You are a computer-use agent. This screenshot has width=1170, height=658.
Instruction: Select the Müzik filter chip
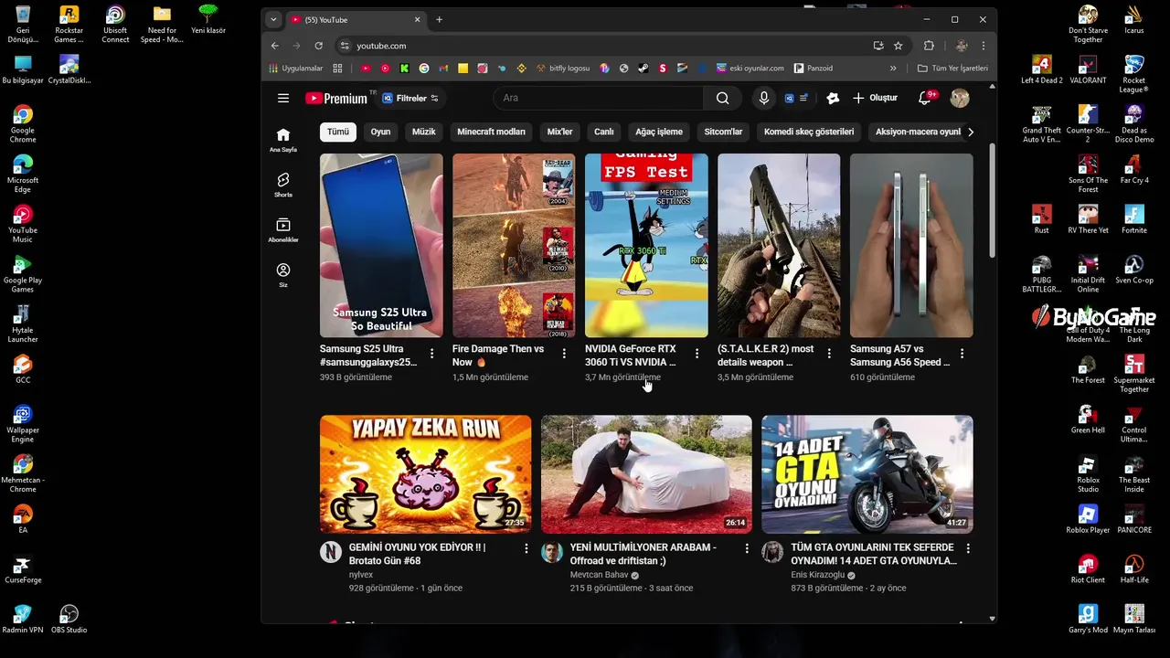pyautogui.click(x=424, y=132)
